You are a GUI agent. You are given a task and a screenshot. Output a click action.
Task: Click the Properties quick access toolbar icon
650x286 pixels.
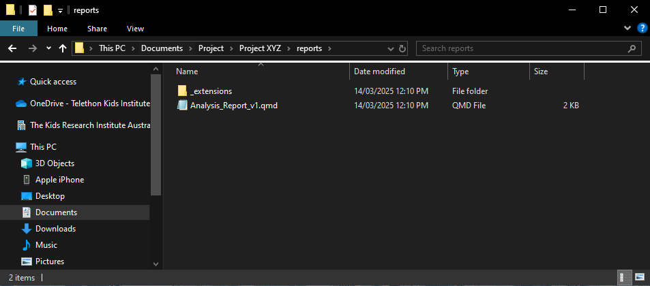(32, 10)
